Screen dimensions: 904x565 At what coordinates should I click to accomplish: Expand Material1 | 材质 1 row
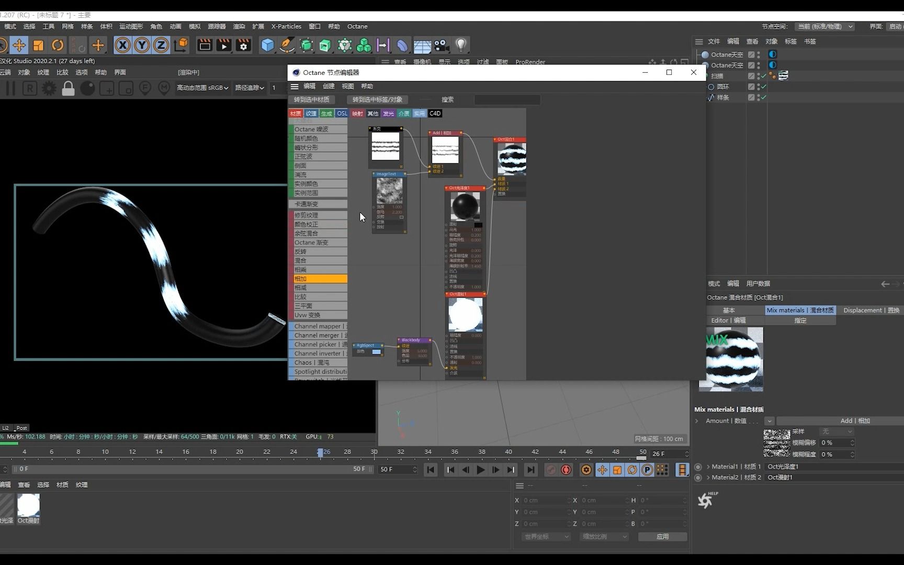click(708, 467)
